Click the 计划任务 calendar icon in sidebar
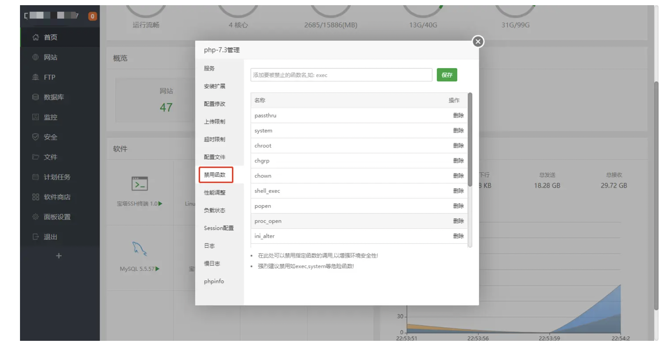Viewport: 671px width, 346px height. click(36, 177)
